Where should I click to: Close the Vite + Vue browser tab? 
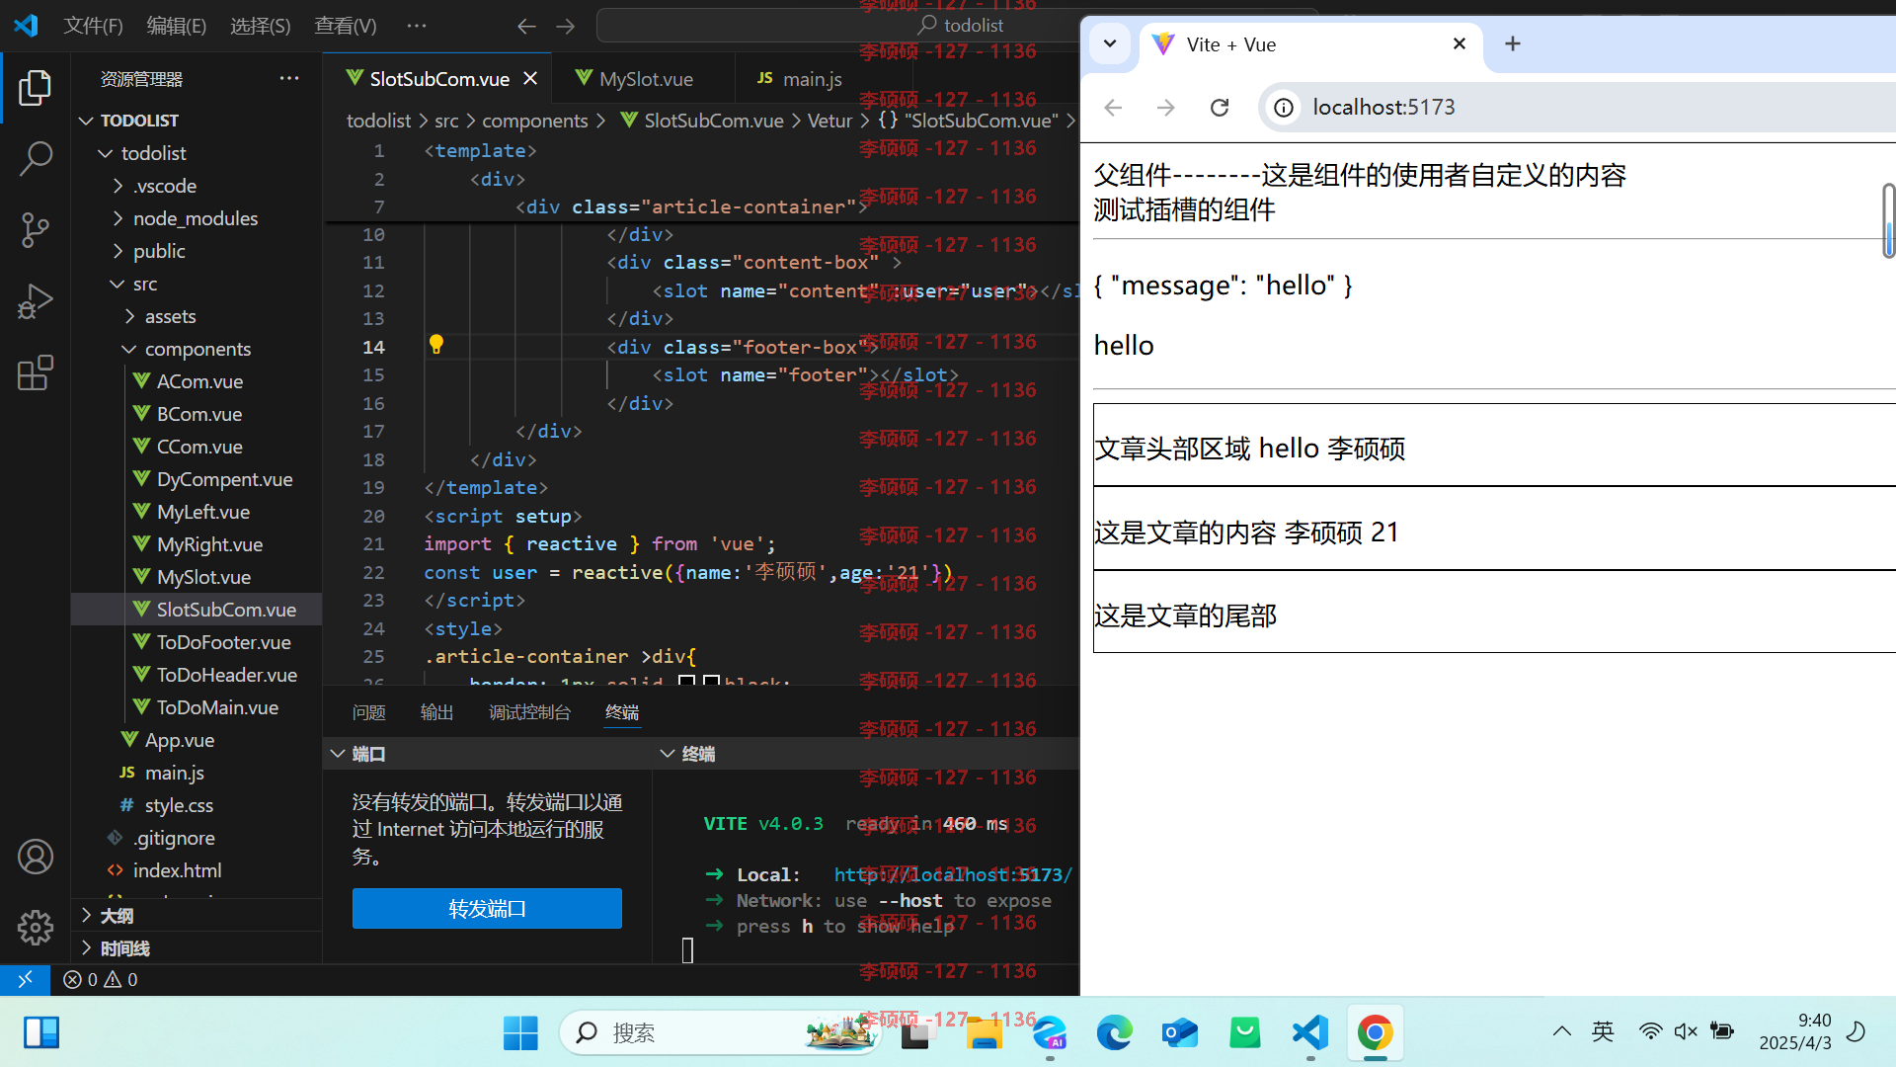click(1460, 43)
